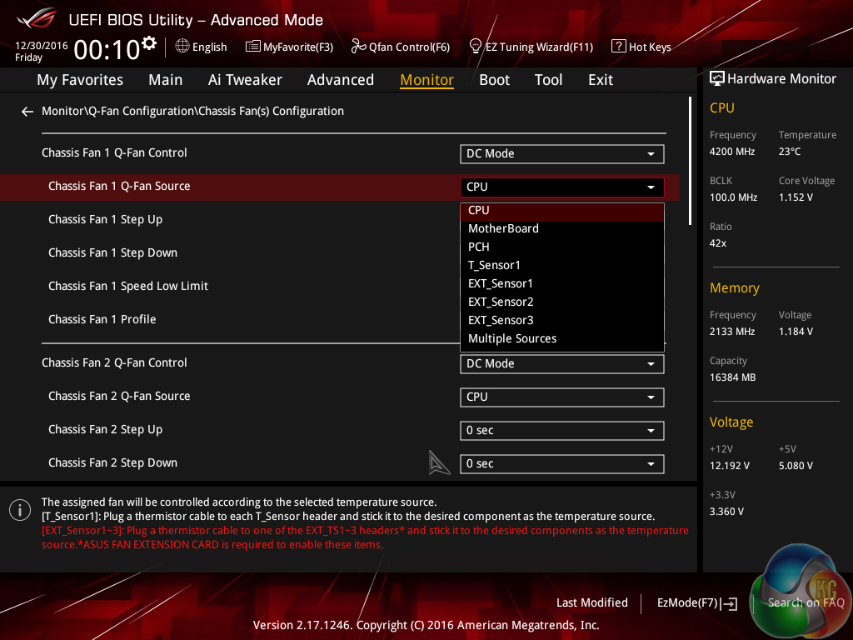Click Search on FAQ link
Screen dimensions: 853x640
[806, 603]
